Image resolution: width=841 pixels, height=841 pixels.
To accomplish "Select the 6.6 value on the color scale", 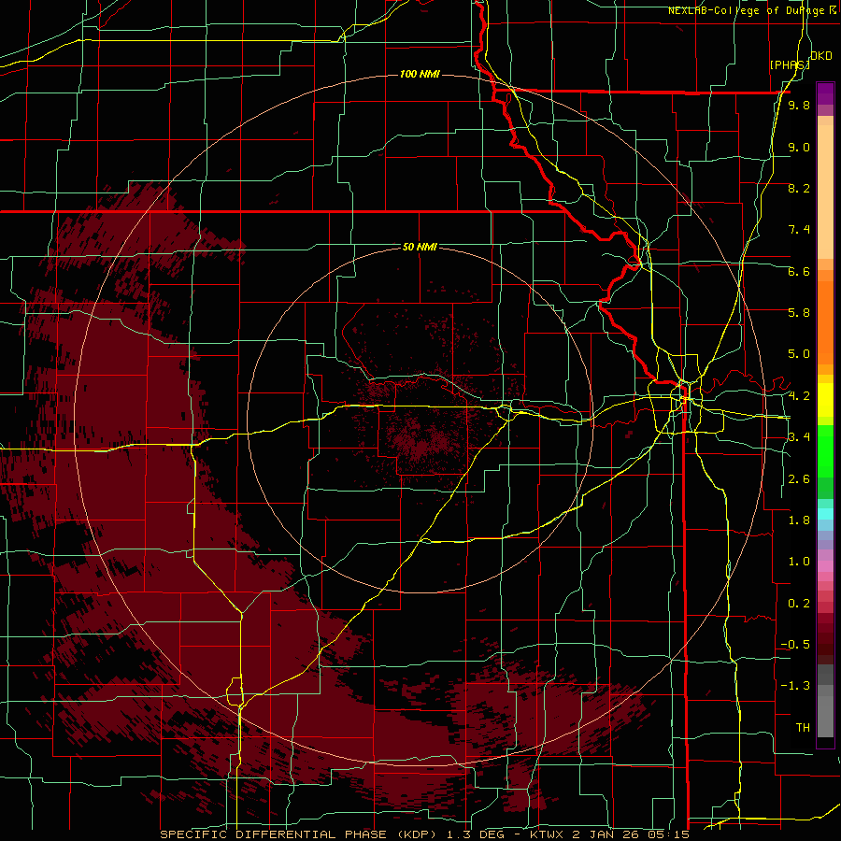I will 799,271.
